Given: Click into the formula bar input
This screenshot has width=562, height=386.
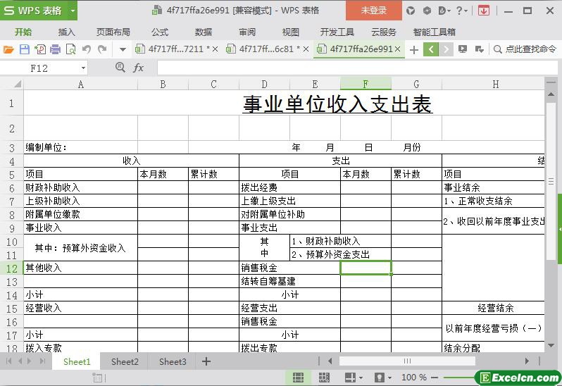Looking at the screenshot, I should (x=357, y=68).
